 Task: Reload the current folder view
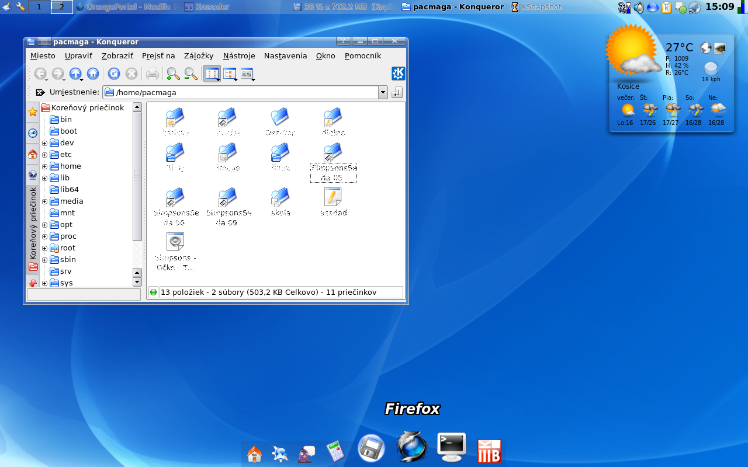114,74
